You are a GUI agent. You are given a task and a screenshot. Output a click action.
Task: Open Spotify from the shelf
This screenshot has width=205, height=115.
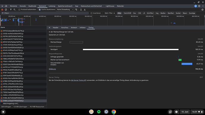coord(99,112)
